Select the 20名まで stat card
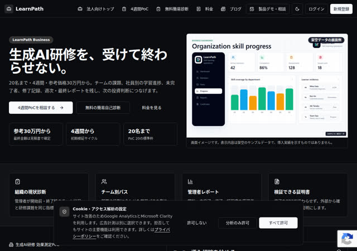Viewport: 357px width, 251px height. click(150, 134)
